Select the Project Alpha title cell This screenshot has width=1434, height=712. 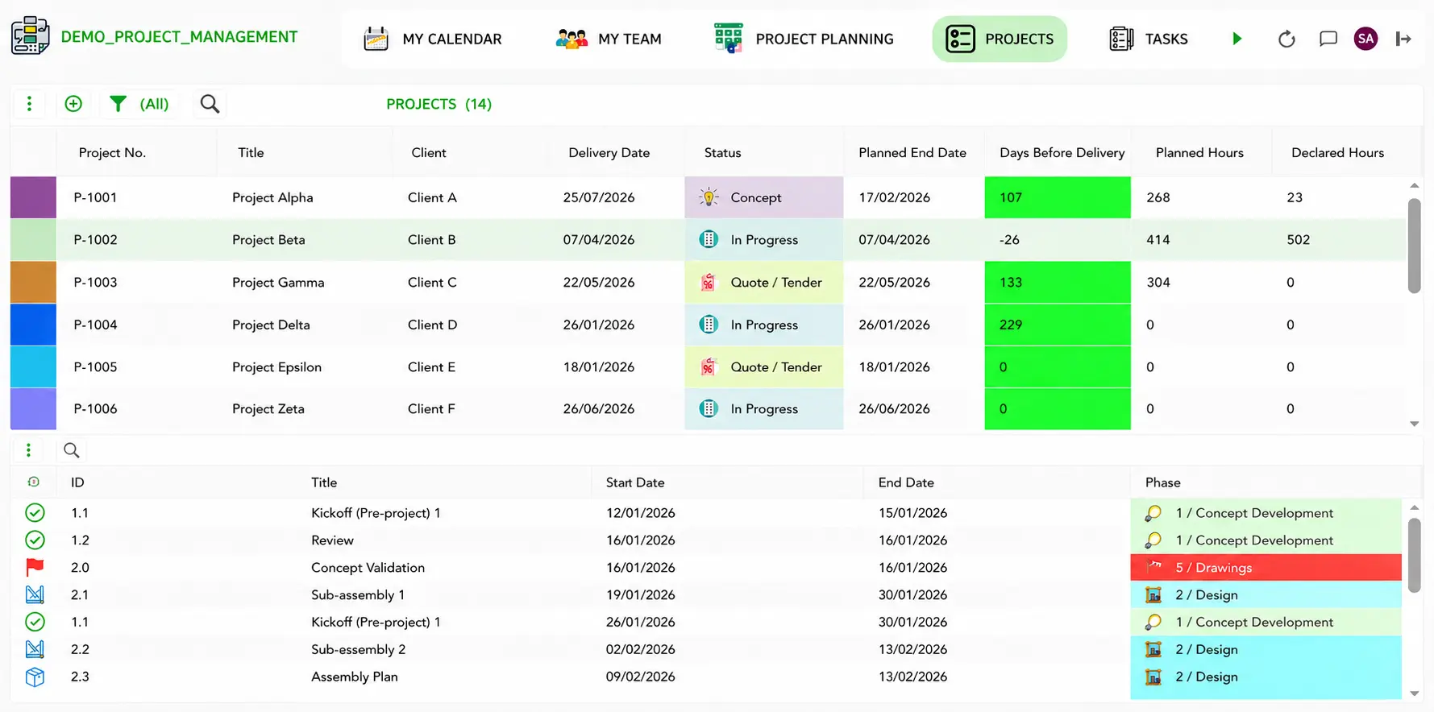(272, 197)
